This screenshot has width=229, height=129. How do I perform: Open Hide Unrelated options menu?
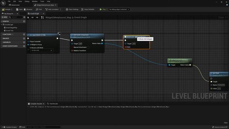[60, 9]
